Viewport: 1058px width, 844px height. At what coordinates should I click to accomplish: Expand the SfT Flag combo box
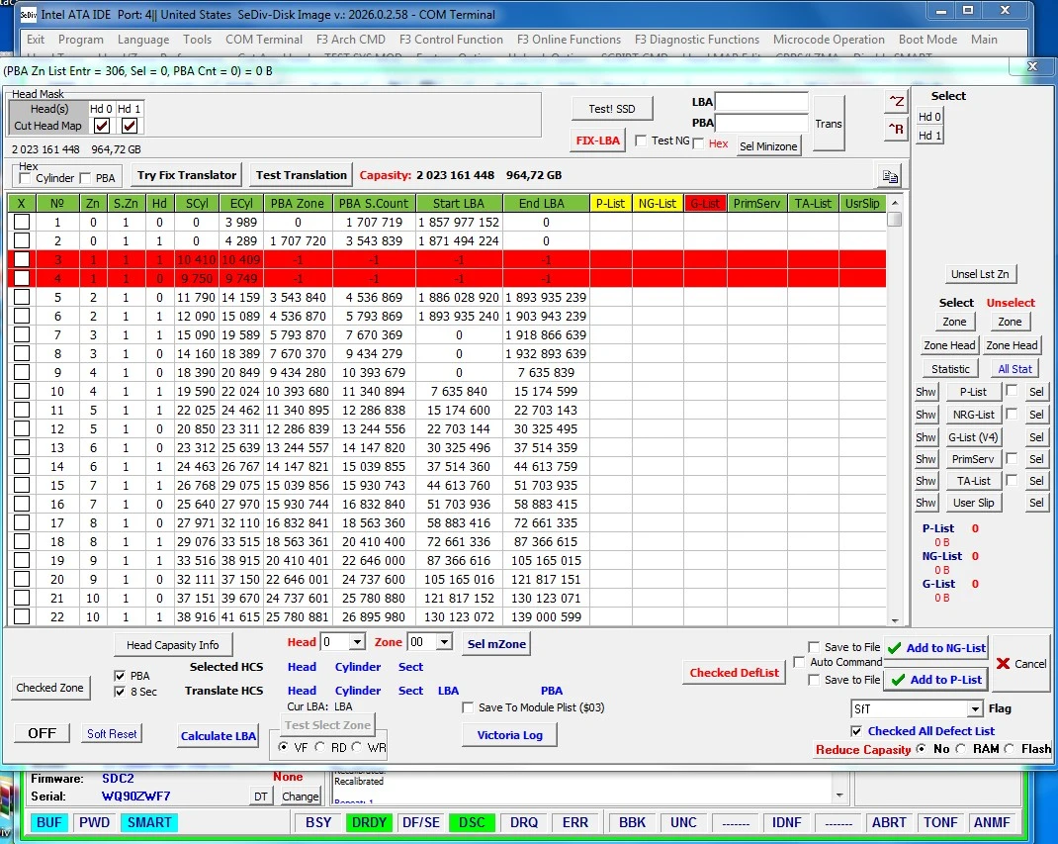[974, 709]
